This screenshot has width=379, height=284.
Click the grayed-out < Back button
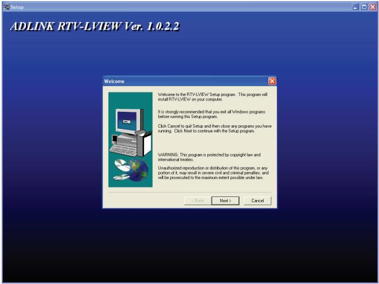[x=198, y=200]
